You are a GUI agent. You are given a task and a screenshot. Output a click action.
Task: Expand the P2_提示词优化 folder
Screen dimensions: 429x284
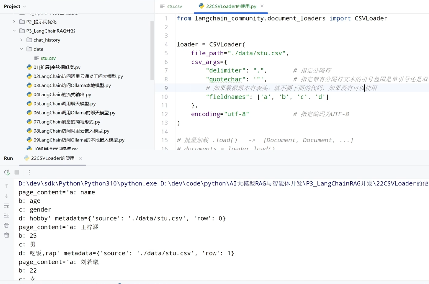pos(14,22)
